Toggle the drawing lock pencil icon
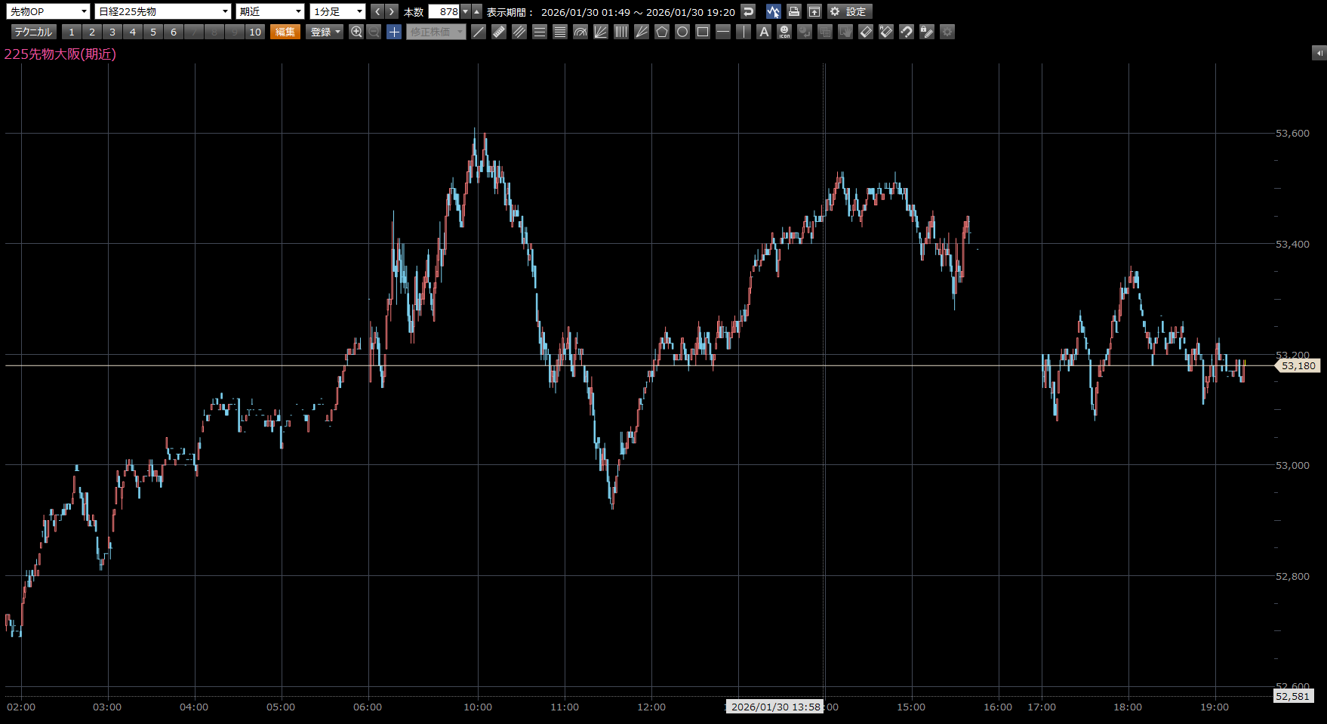 point(927,32)
